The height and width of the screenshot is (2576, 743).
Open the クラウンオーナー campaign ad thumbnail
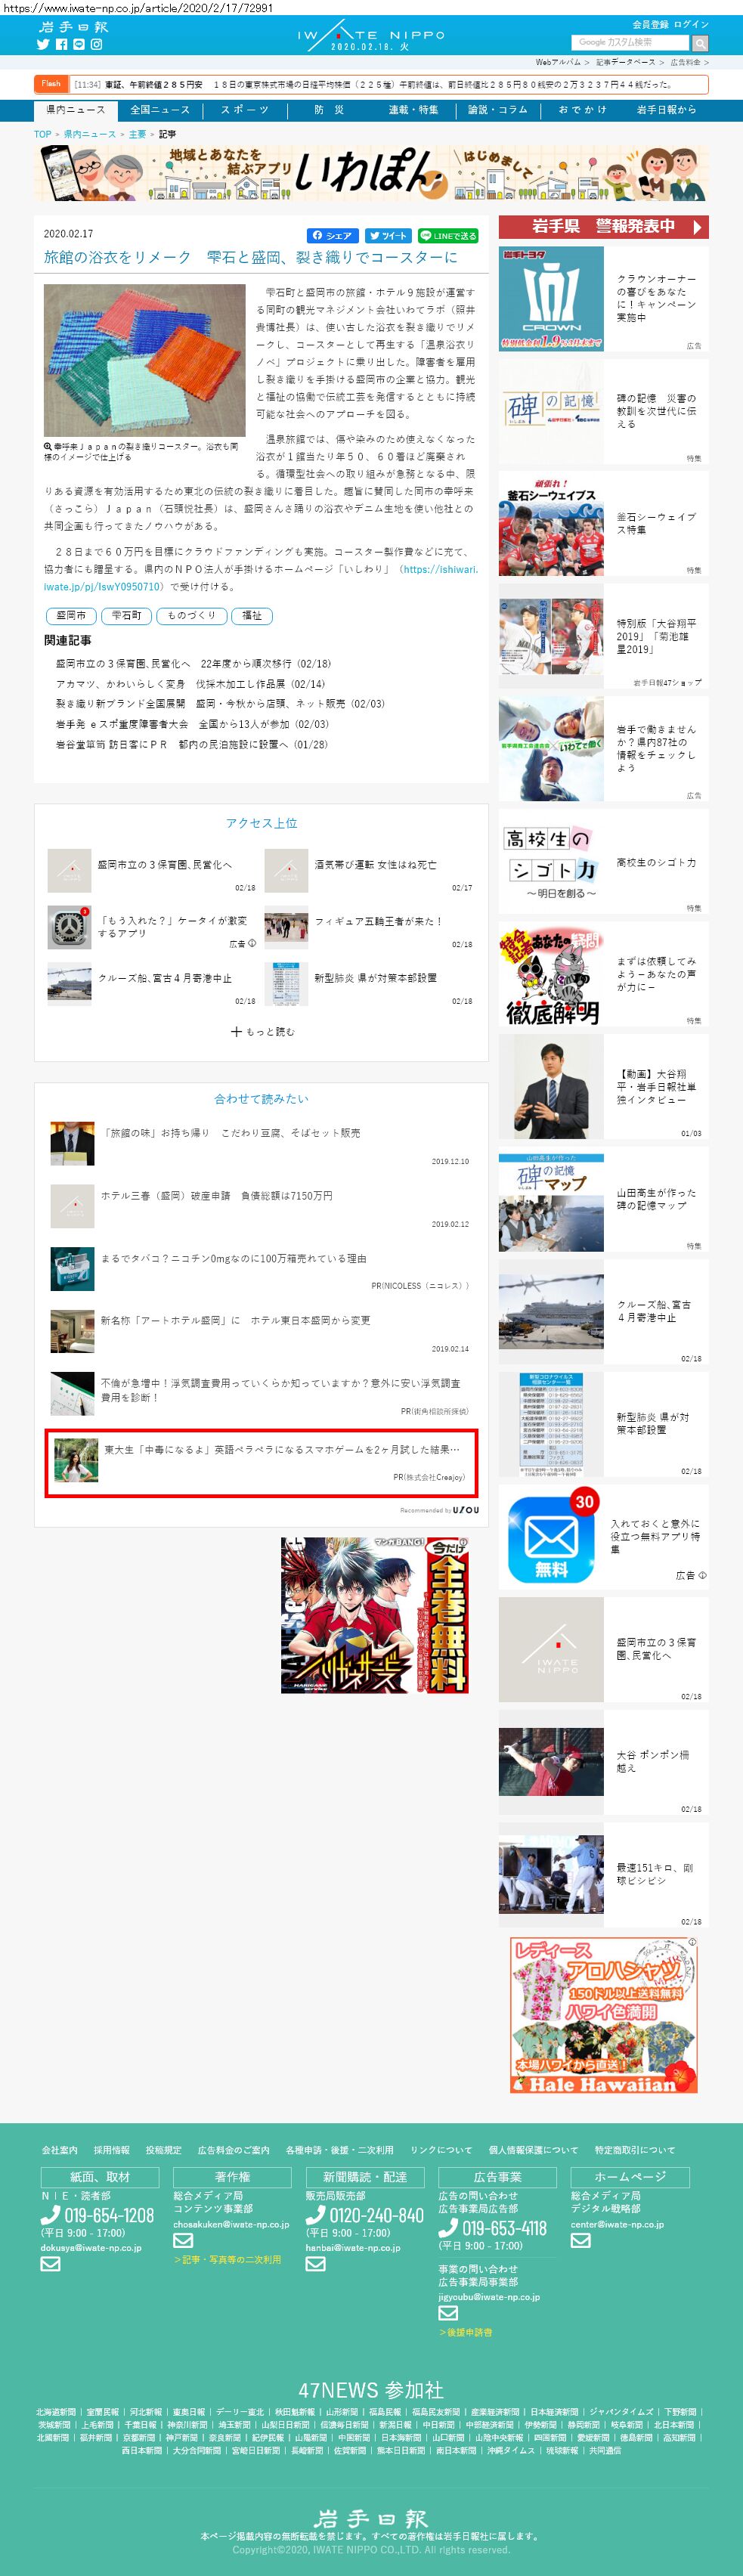[x=551, y=298]
